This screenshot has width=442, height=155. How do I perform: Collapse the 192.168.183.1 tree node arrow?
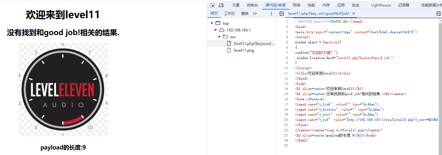[x=216, y=30]
